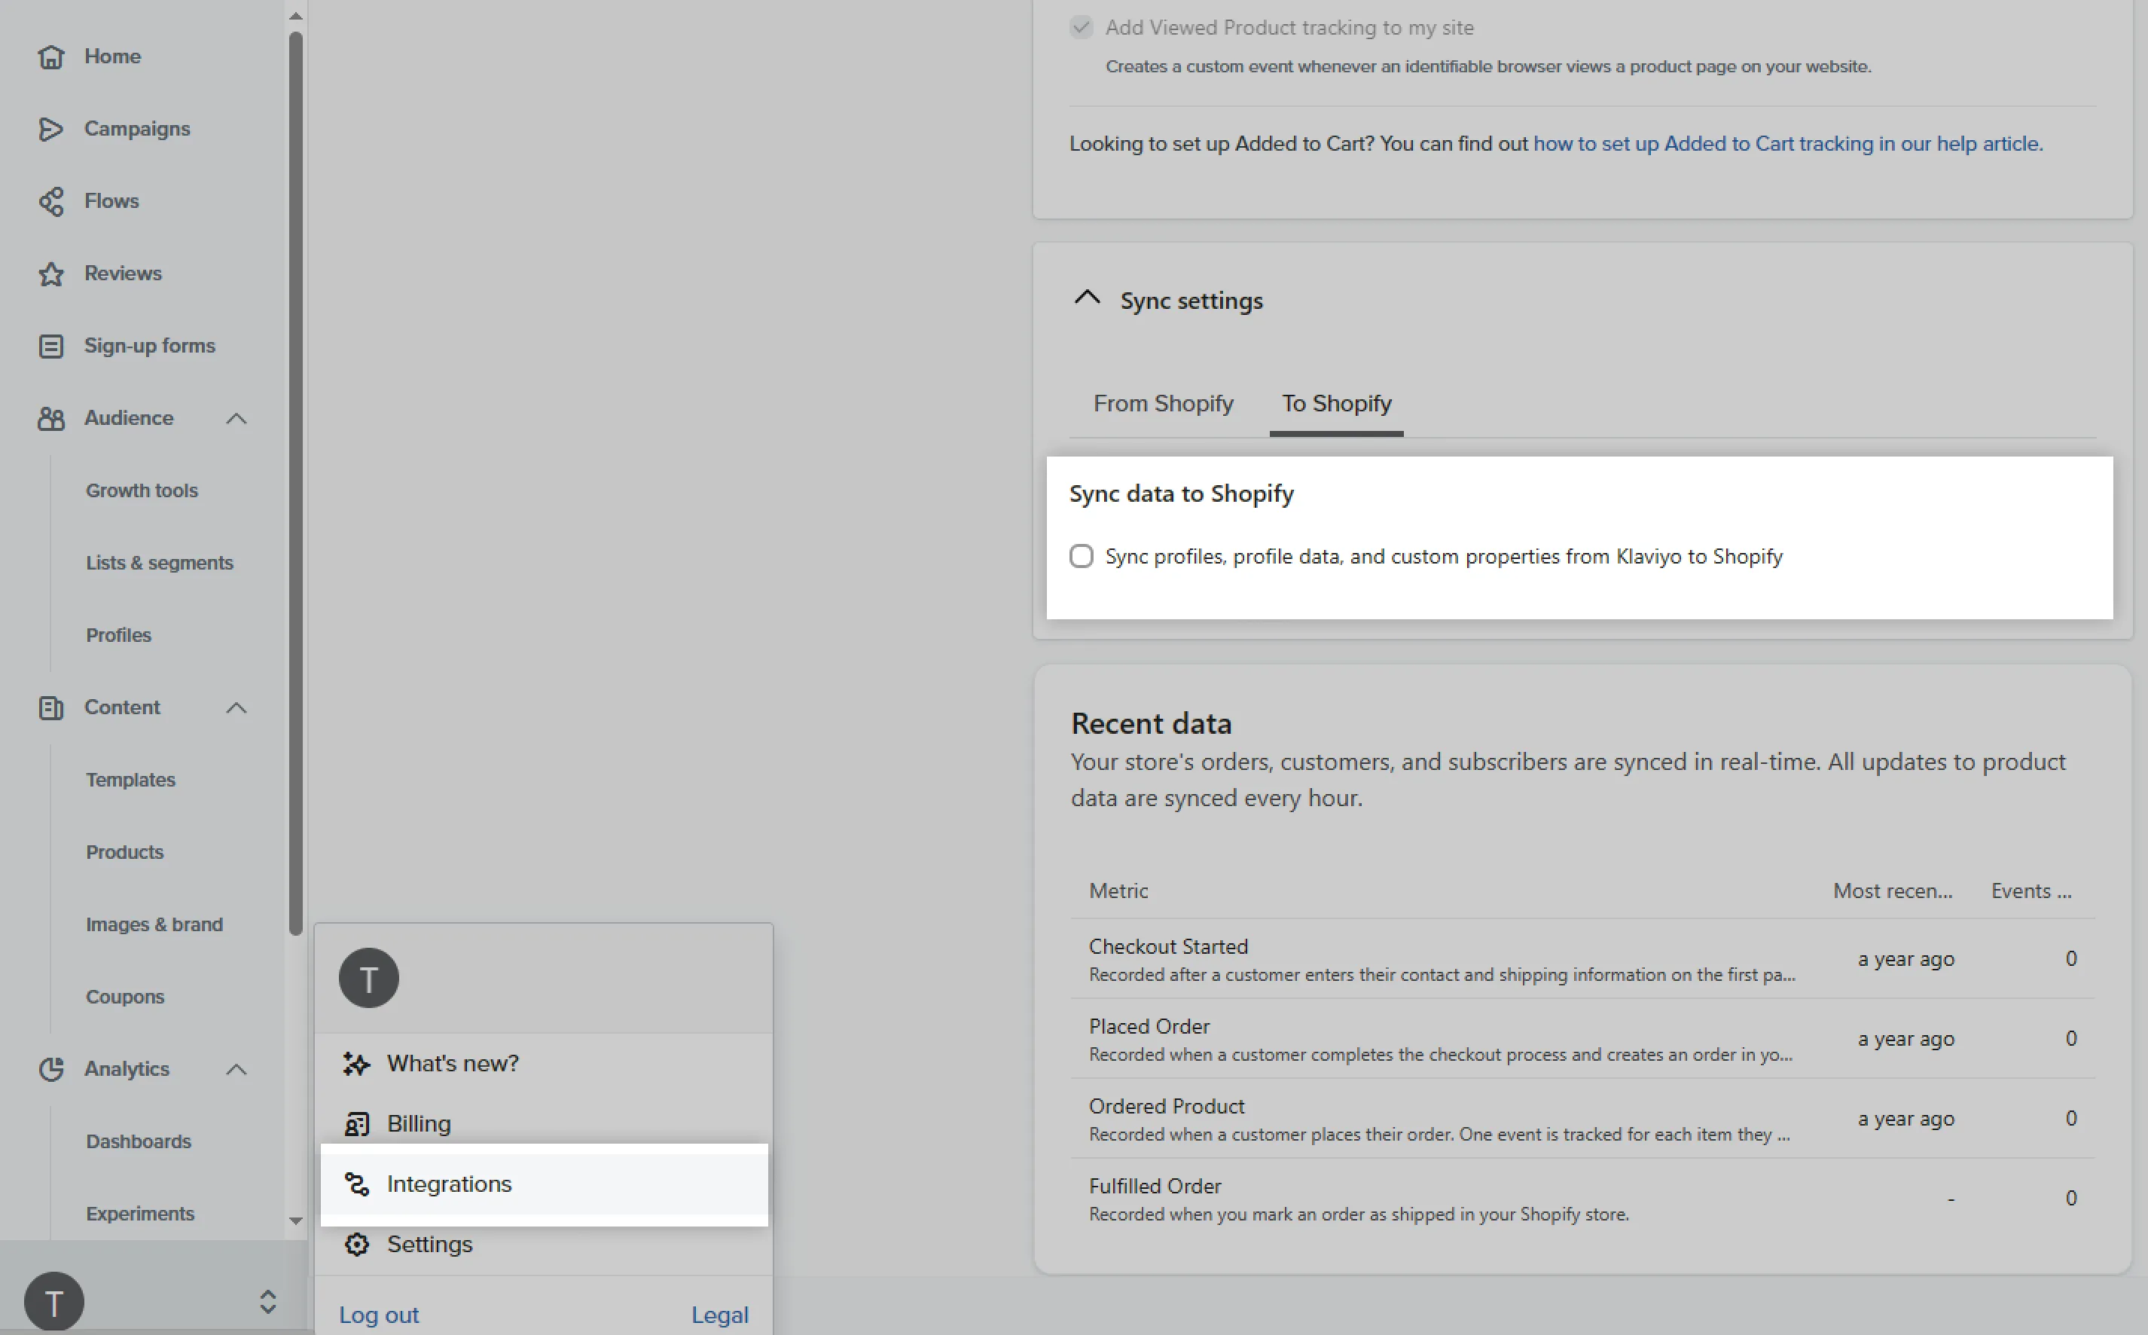This screenshot has height=1335, width=2148.
Task: Collapse the Analytics section chevron
Action: (236, 1069)
